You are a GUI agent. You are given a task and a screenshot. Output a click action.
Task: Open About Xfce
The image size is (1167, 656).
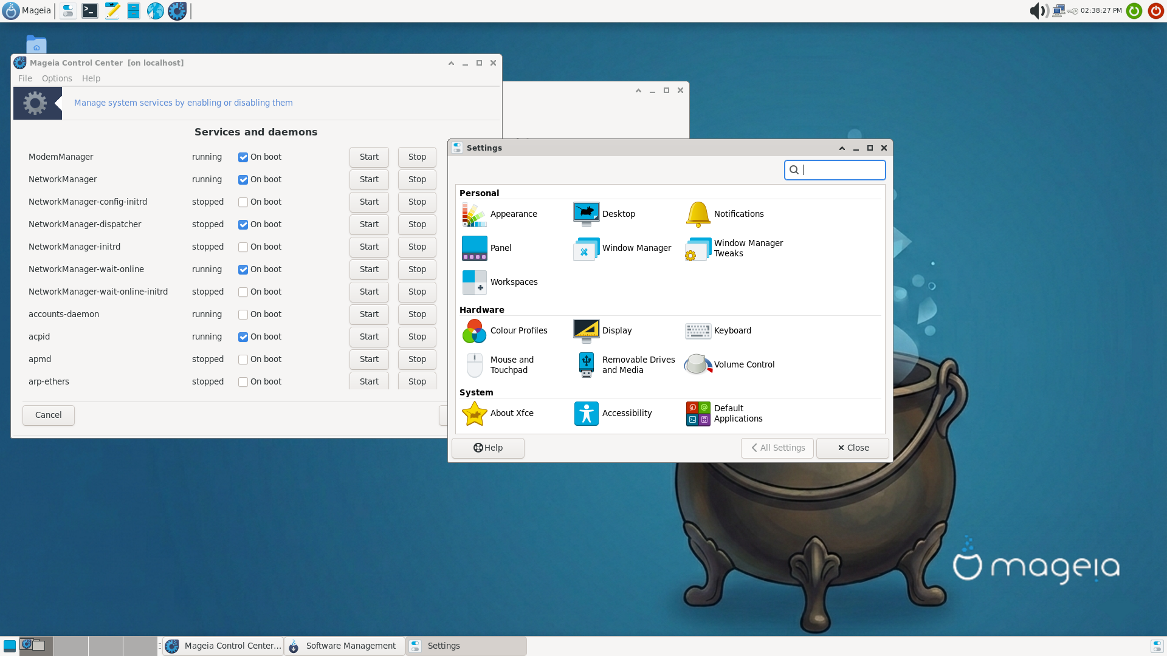tap(498, 413)
